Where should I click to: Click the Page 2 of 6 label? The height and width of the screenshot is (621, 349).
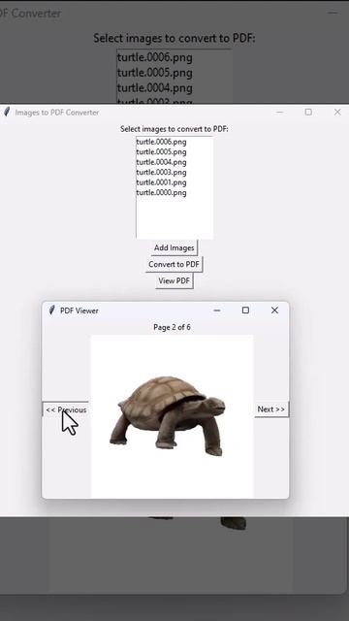[173, 327]
